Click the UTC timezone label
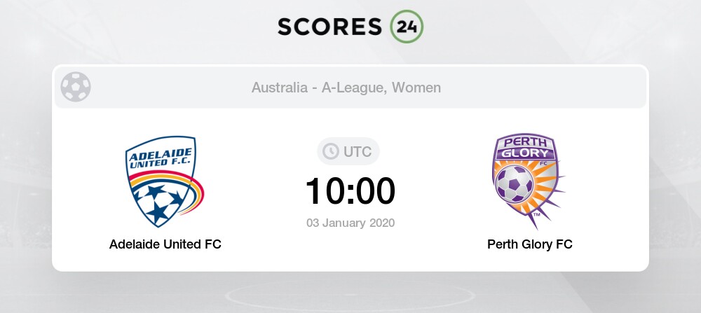Viewport: 701px width, 313px height. pyautogui.click(x=358, y=152)
